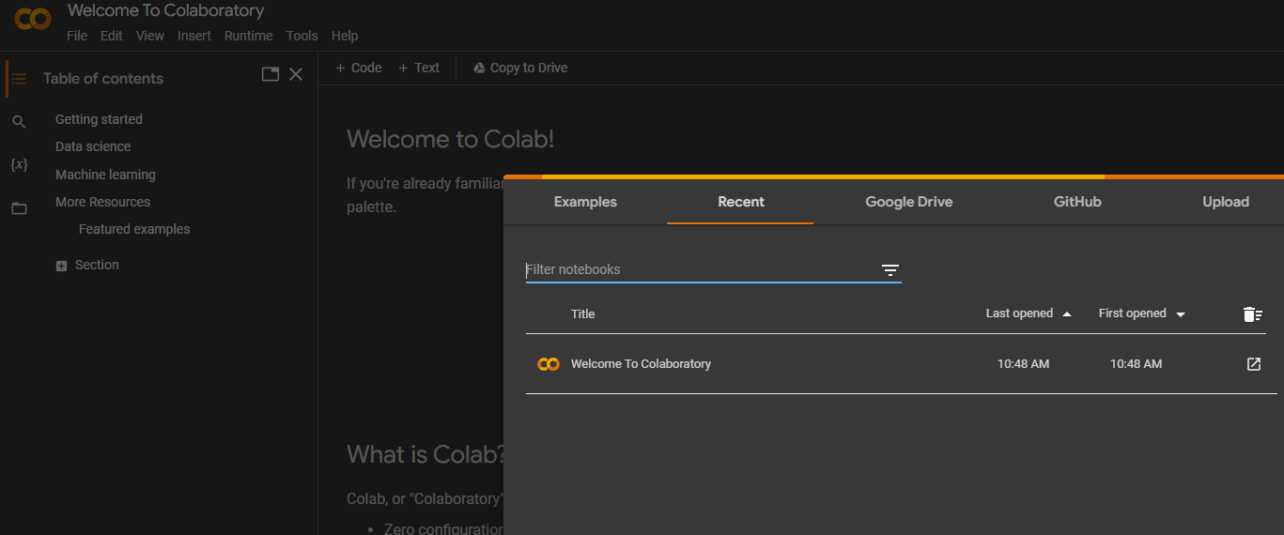Go to Getting started section
Viewport: 1284px width, 535px height.
point(99,119)
